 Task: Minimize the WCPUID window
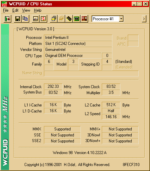point(134,4)
